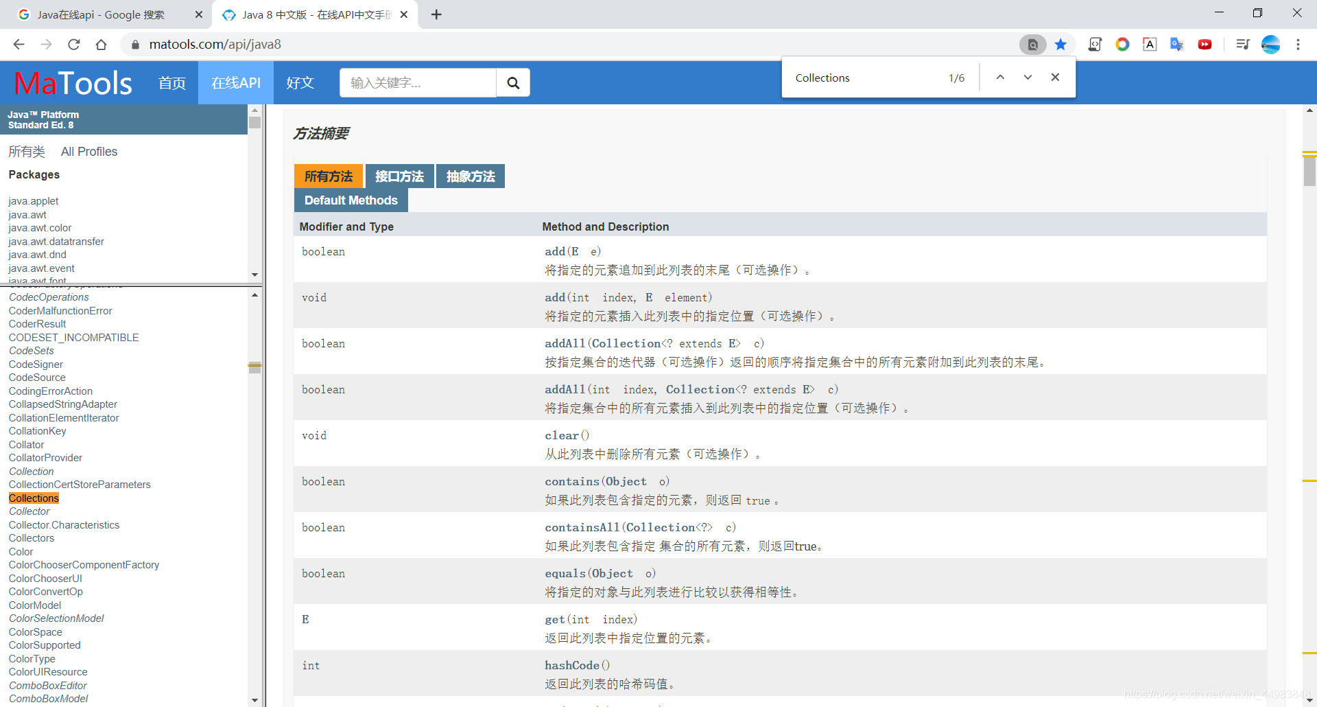Reload the current page
This screenshot has height=707, width=1317.
(x=73, y=45)
